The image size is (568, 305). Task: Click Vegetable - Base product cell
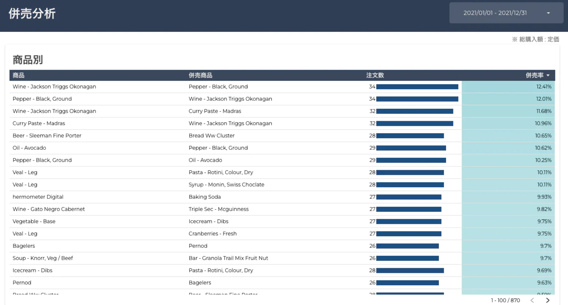[x=34, y=222]
